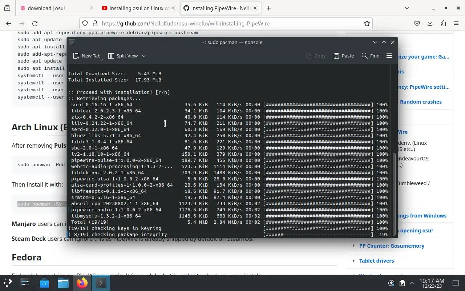The width and height of the screenshot is (465, 291).
Task: Click the Firefox forward arrow
Action: coord(22,23)
